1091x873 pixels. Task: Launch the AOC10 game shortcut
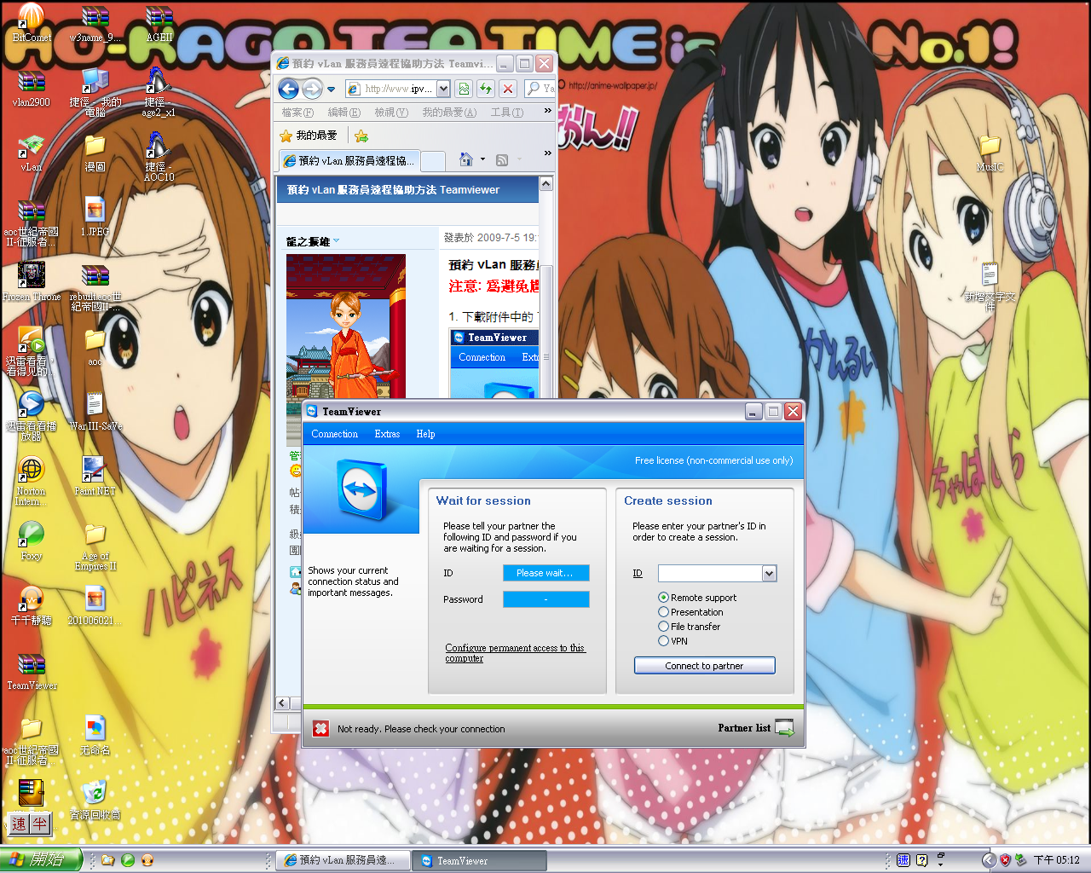[x=159, y=157]
